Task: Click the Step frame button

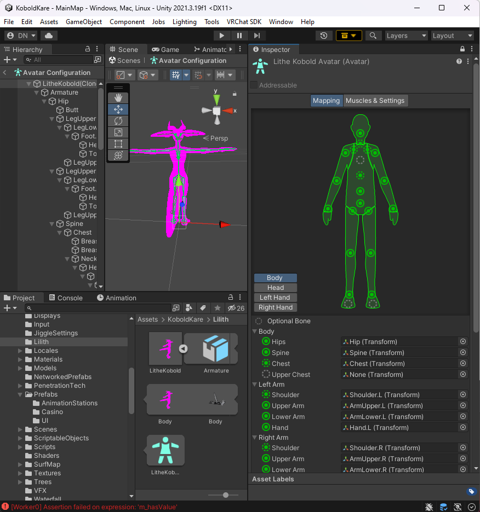Action: coord(257,36)
